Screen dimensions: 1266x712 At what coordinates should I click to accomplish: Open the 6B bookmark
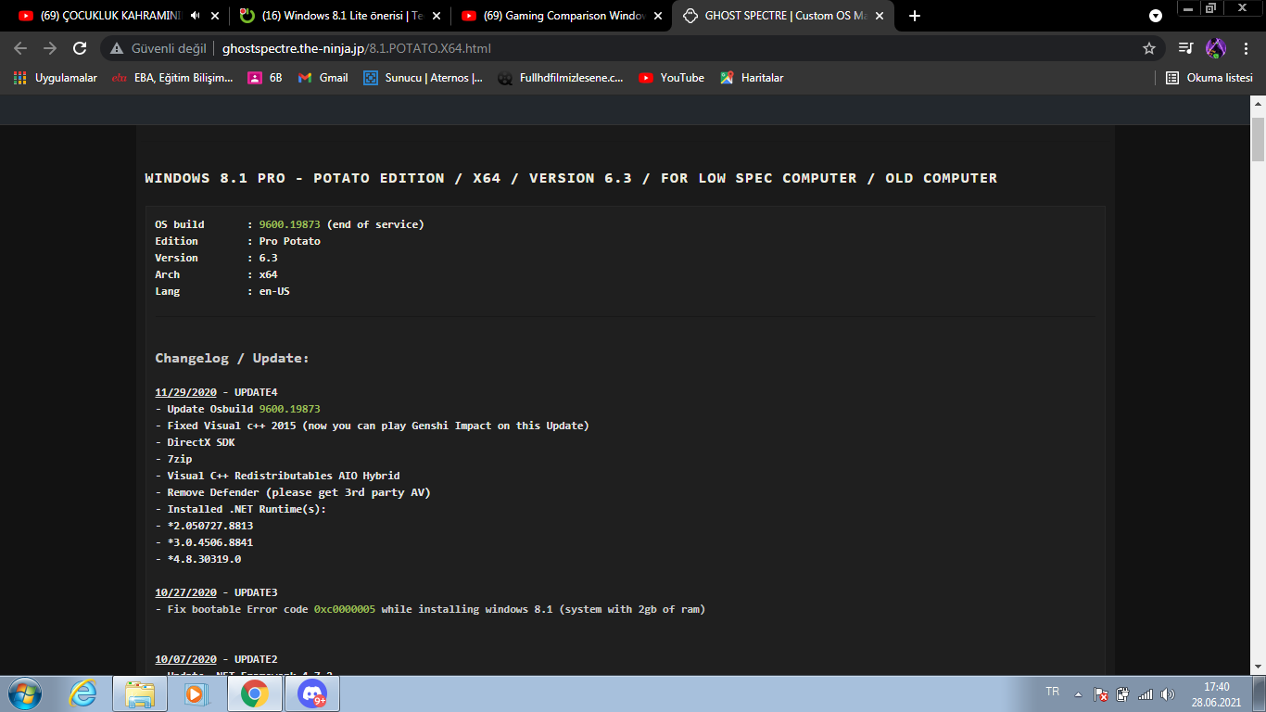coord(265,78)
